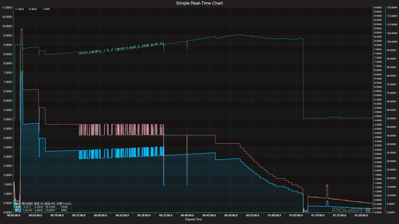The height and width of the screenshot is (224, 399).
Task: Click the 能量 Wh column header
Action: 50,203
